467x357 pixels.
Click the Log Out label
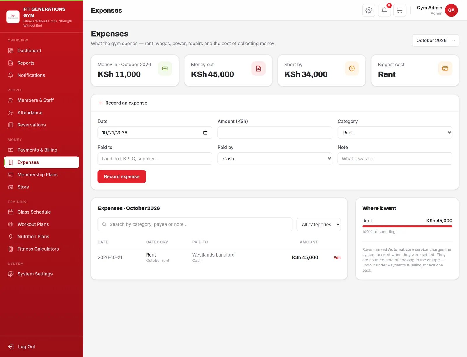[27, 346]
